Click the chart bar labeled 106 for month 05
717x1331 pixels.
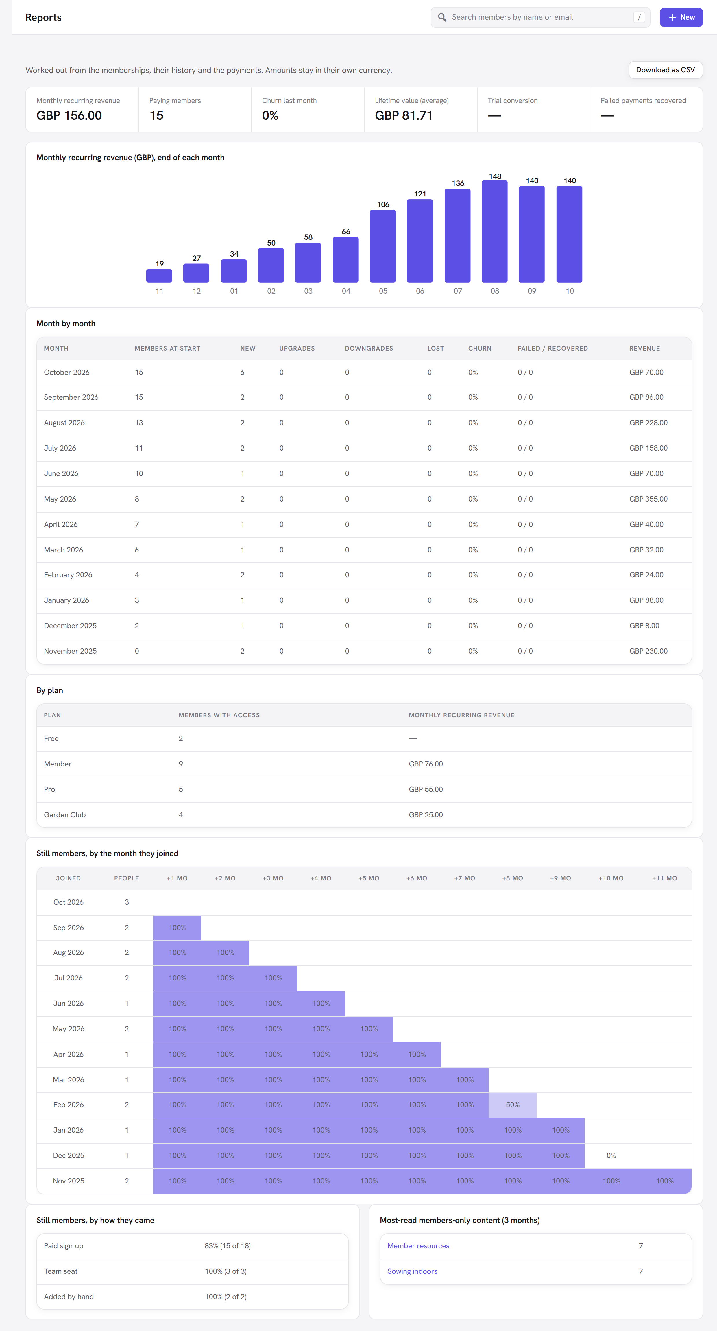point(383,246)
